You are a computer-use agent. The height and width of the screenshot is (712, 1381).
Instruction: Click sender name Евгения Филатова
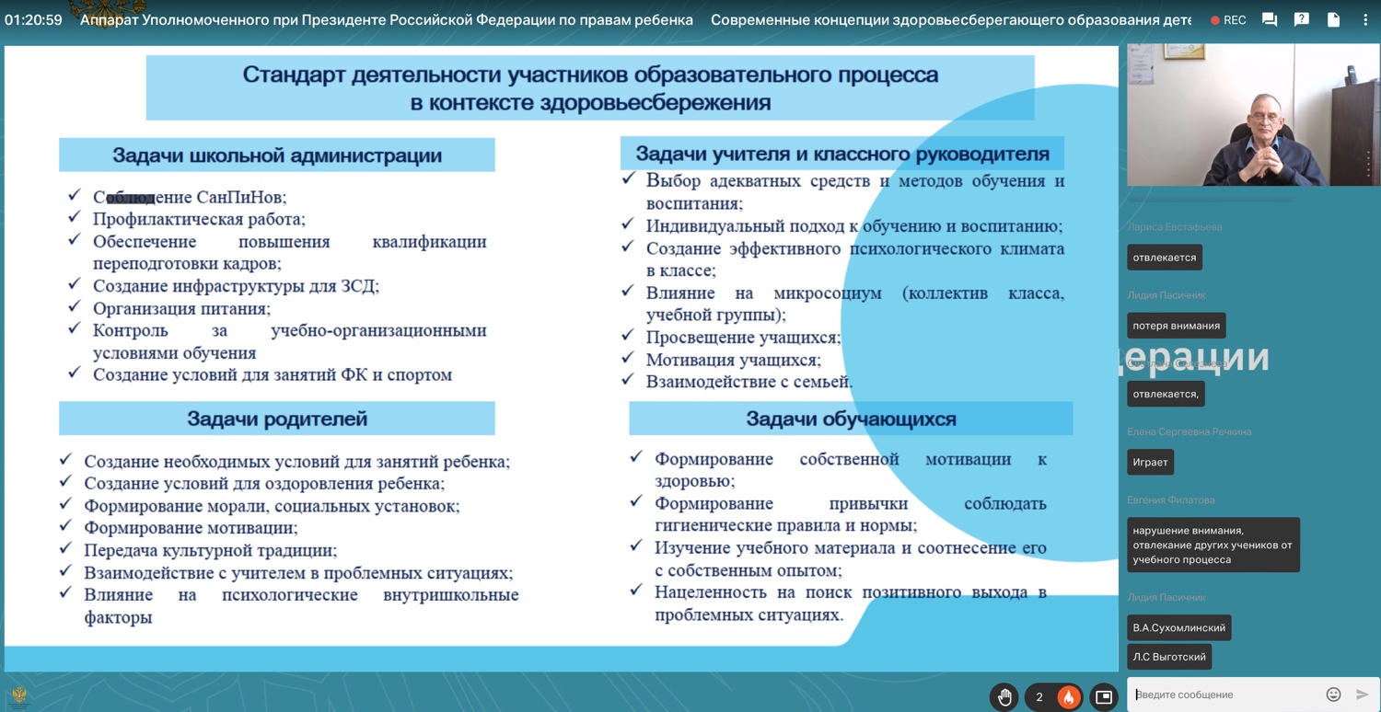[x=1170, y=500]
